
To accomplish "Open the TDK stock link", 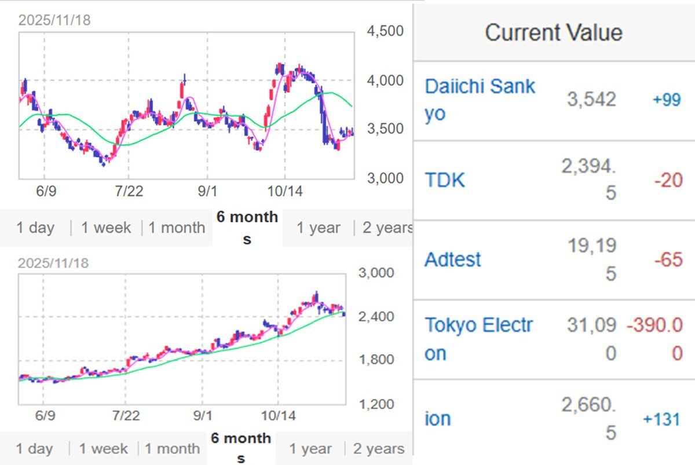I will [x=445, y=180].
